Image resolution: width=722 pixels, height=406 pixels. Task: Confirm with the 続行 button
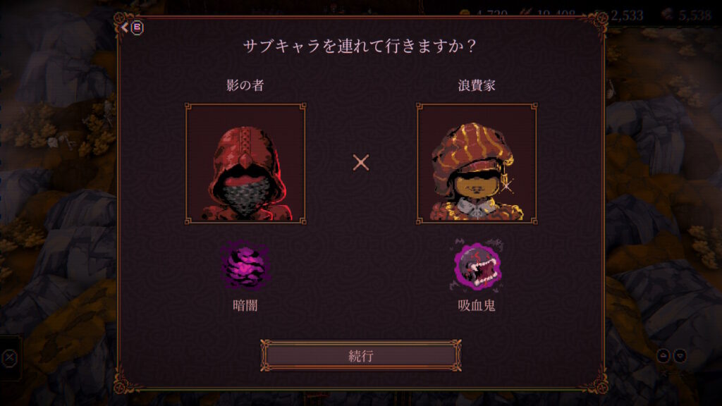click(x=361, y=355)
